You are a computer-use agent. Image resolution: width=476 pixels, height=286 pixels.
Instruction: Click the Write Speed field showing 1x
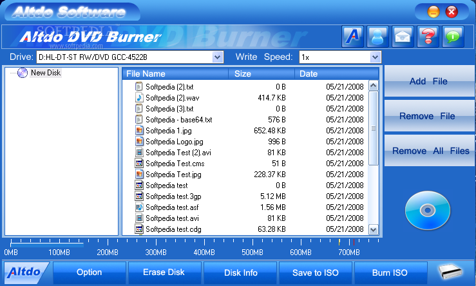(340, 57)
